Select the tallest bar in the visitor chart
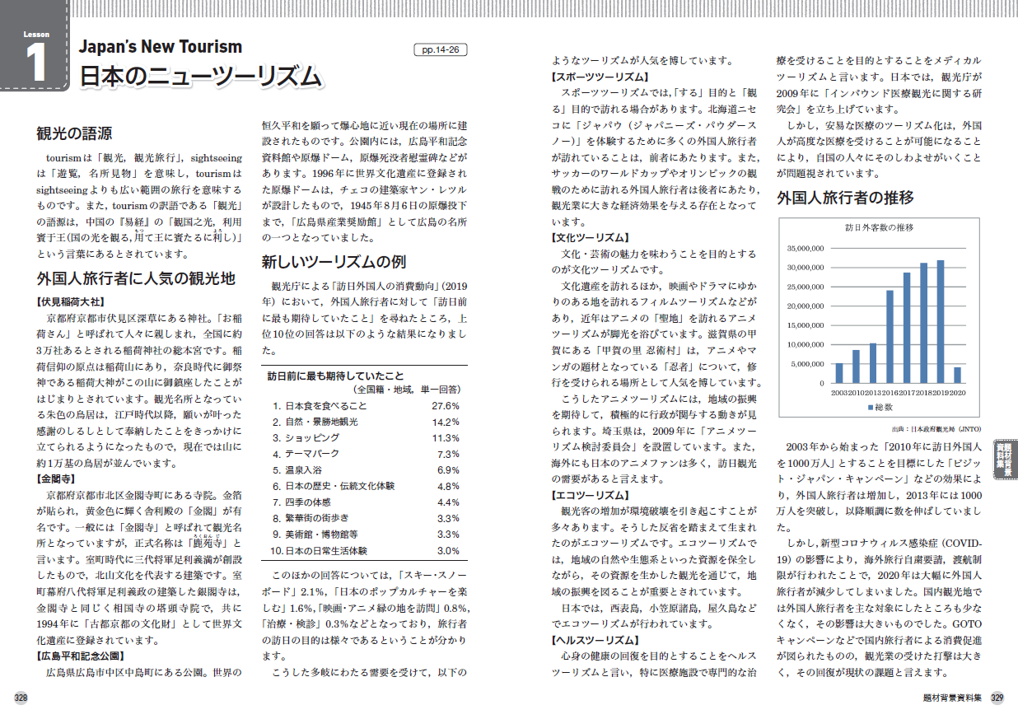The height and width of the screenshot is (719, 1018). [940, 321]
